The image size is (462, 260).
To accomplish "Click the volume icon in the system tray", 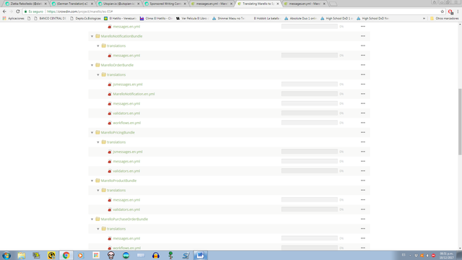I will click(x=427, y=255).
